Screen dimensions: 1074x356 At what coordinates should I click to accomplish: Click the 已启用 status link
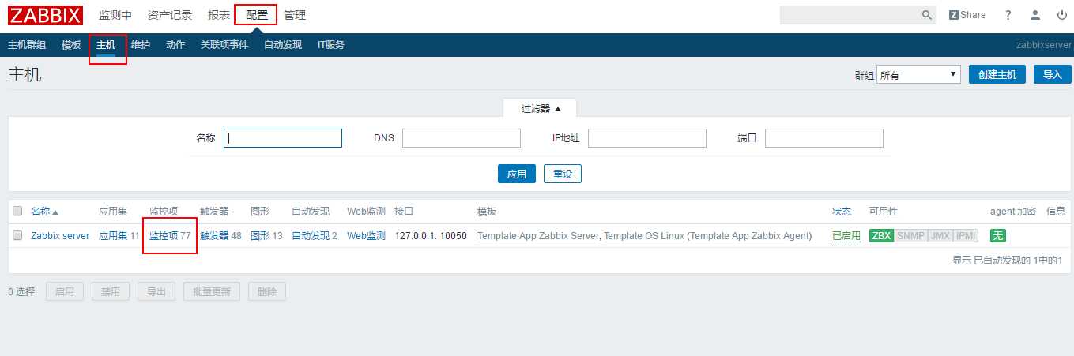(846, 236)
